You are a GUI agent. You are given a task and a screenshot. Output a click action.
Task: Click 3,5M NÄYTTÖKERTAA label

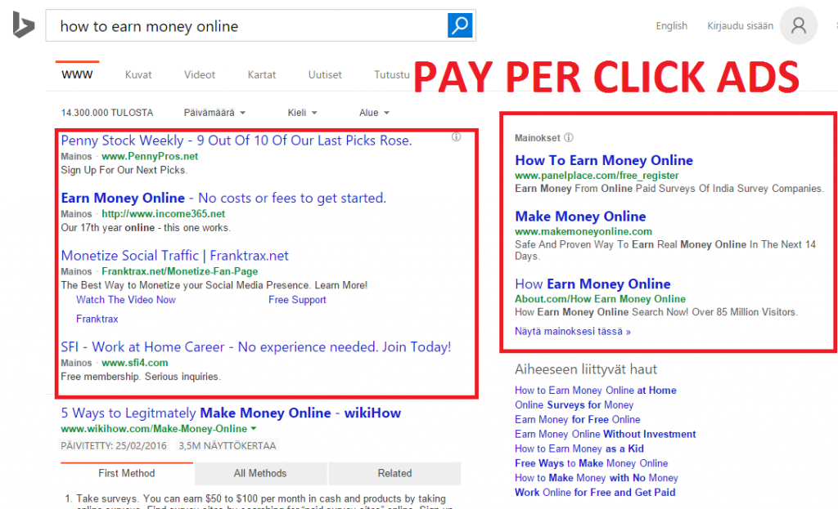pyautogui.click(x=228, y=446)
